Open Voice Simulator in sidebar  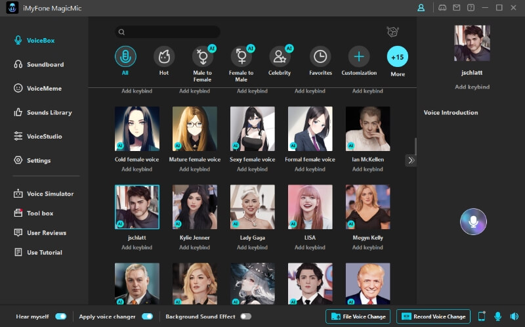click(x=43, y=194)
